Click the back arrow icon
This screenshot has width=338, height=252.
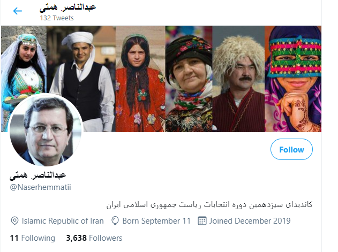click(18, 11)
